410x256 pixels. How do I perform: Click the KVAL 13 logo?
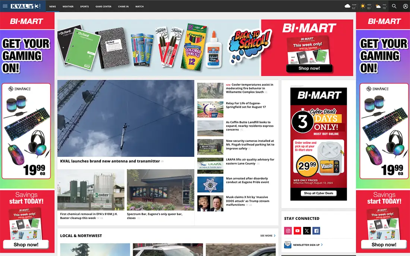[26, 6]
